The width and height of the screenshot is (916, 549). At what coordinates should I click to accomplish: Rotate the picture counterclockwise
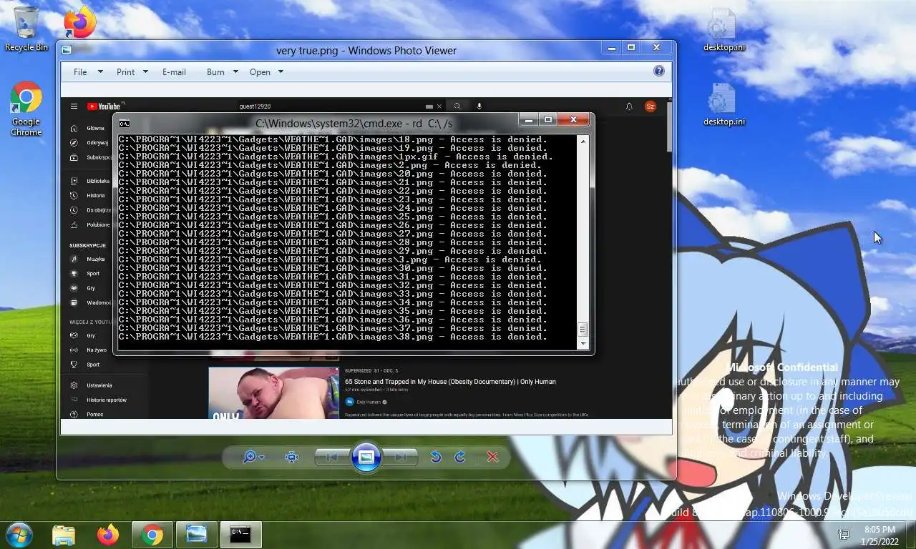tap(435, 457)
